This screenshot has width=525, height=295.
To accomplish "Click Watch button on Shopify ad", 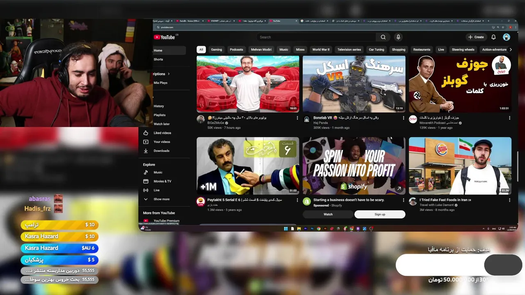I will click(x=328, y=214).
